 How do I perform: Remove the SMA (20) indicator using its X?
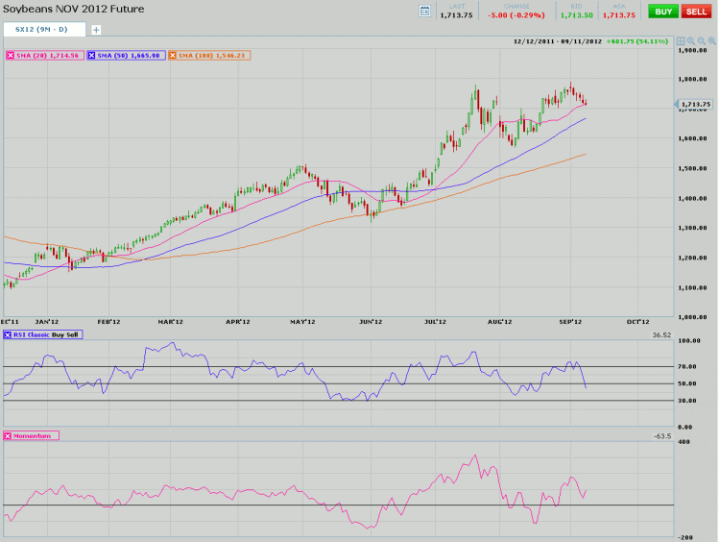[11, 56]
